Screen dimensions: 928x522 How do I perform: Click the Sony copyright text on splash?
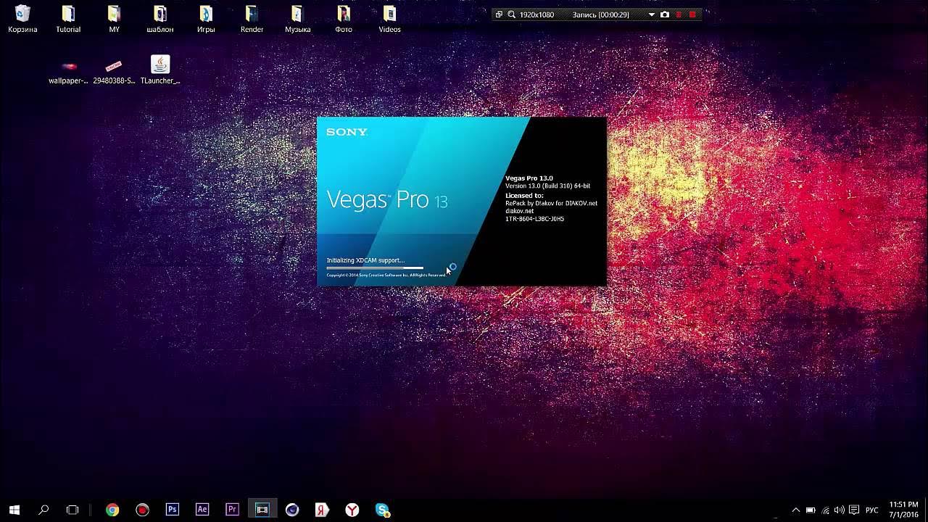(386, 275)
